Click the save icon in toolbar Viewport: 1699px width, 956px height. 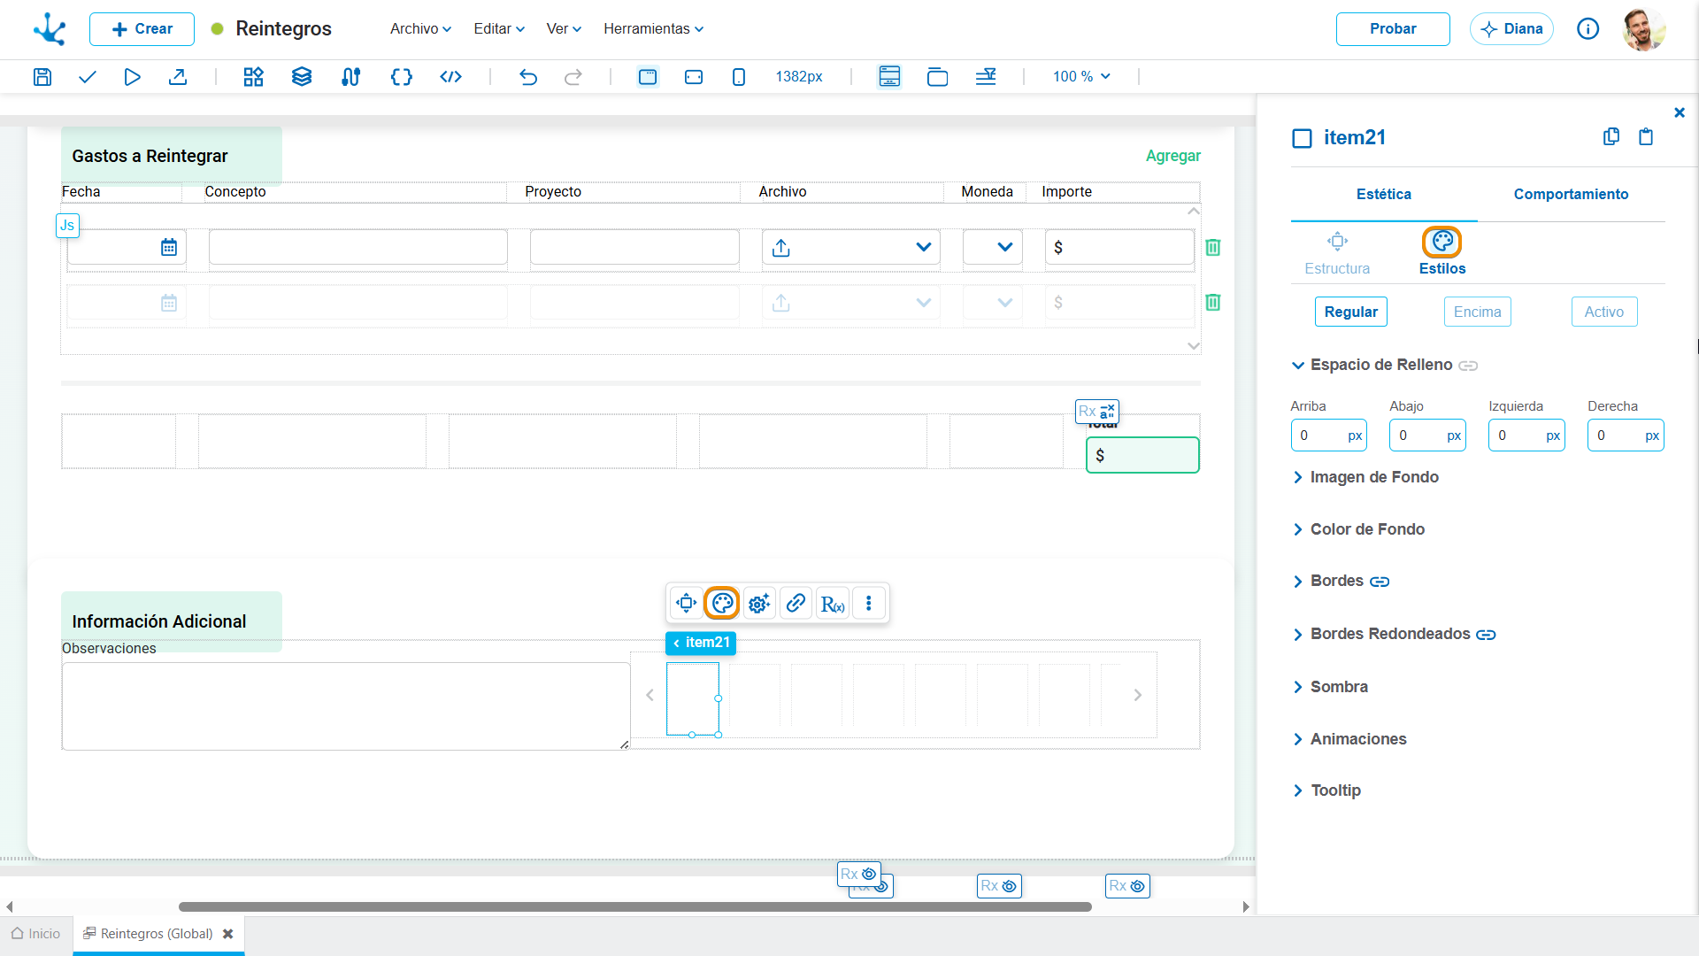point(42,77)
